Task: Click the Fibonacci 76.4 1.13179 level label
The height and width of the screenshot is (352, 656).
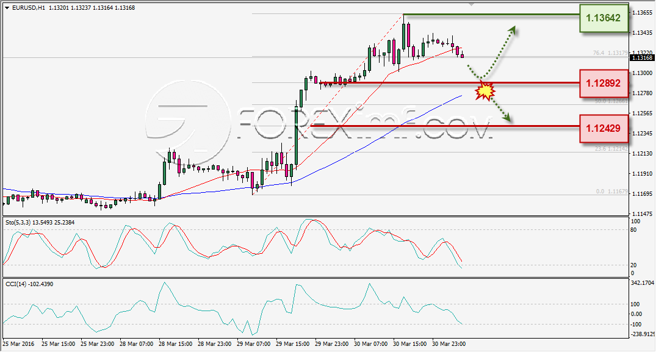Action: (x=610, y=53)
